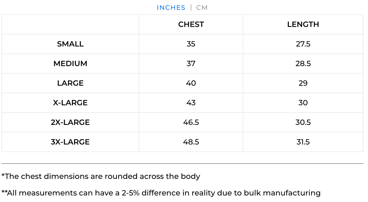Viewport: 368px width, 202px height.
Task: Select the 3X-LARGE size row label
Action: 70,142
